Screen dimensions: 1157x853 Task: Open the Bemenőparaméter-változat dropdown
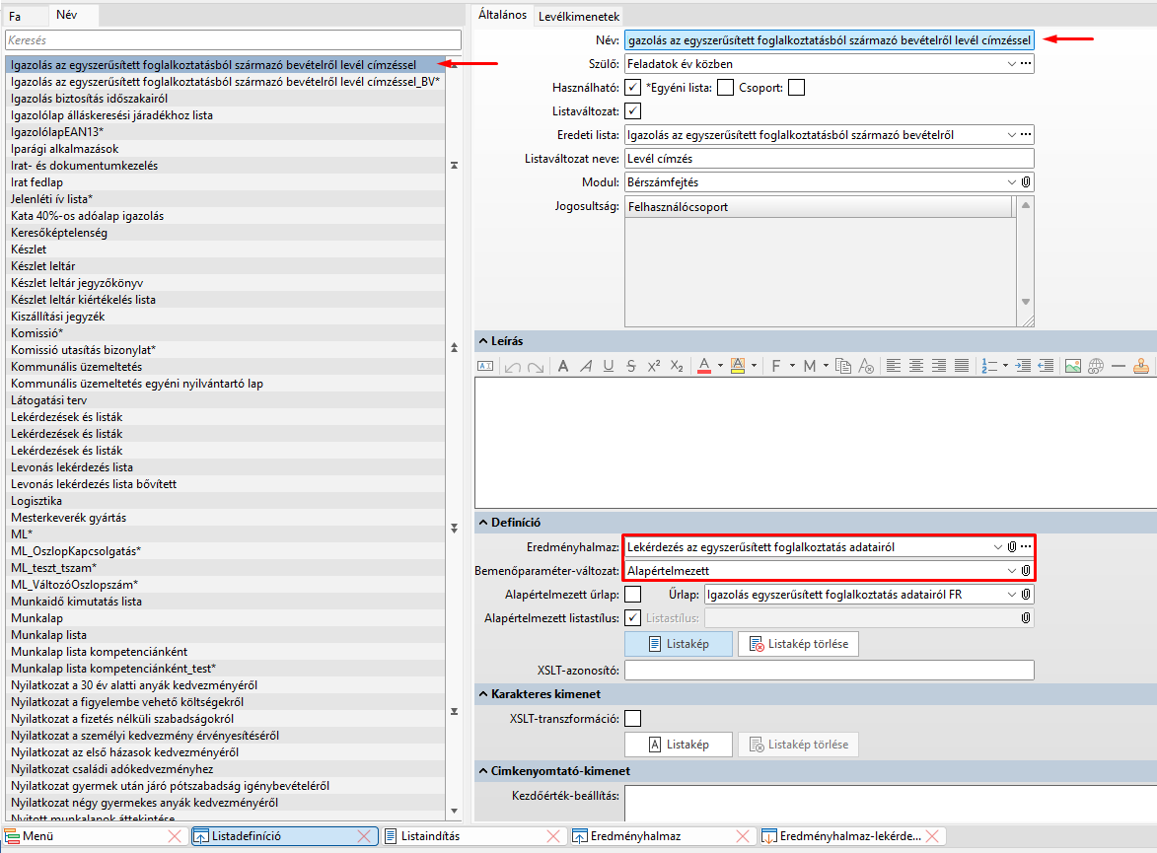coord(1012,570)
